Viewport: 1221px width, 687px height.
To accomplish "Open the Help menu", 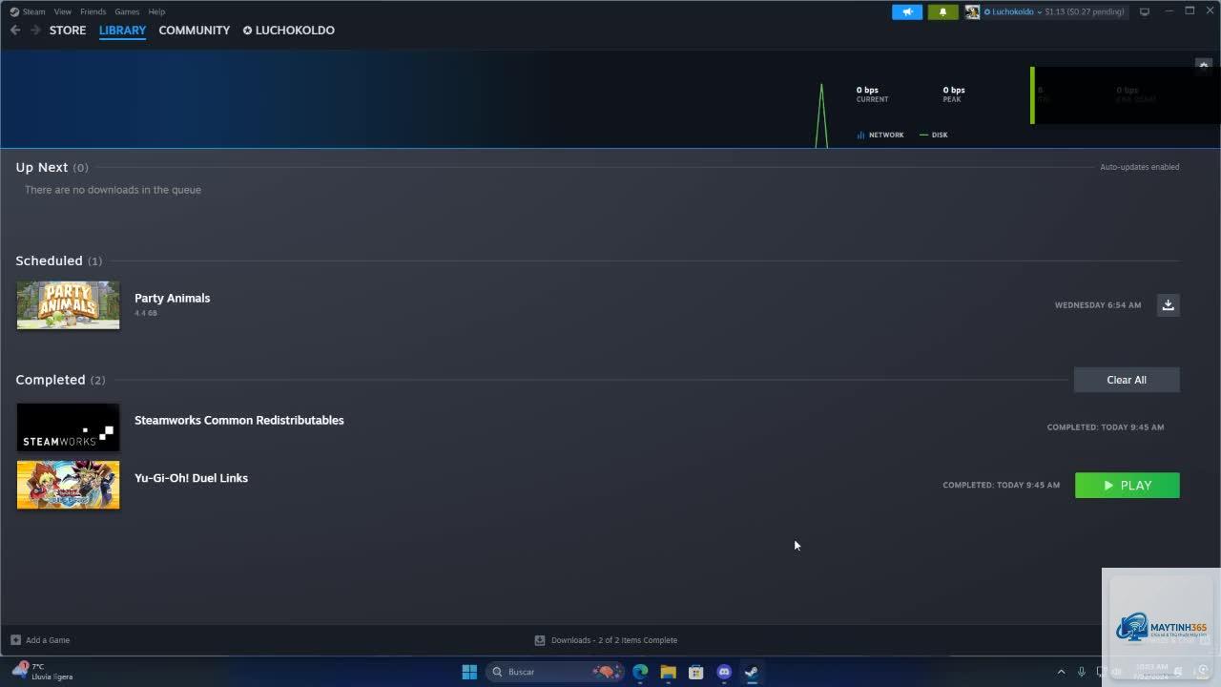I will click(x=156, y=11).
